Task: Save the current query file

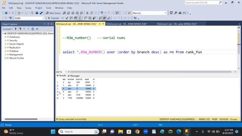Action: coord(37,13)
